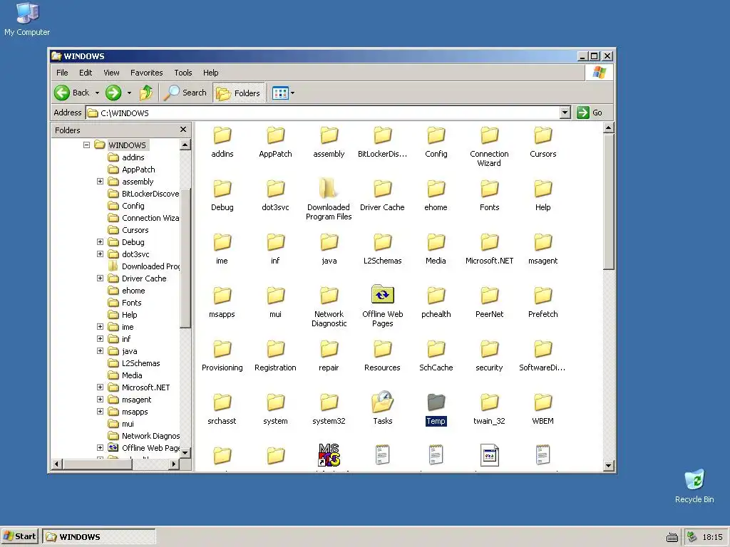Select the Temp folder icon
The image size is (730, 547).
[436, 402]
